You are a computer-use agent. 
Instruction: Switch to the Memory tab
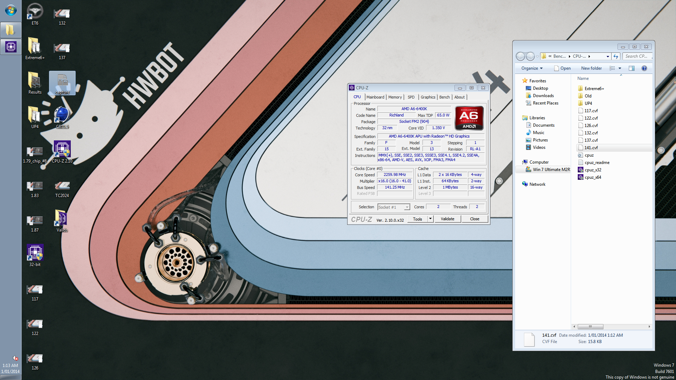click(395, 97)
